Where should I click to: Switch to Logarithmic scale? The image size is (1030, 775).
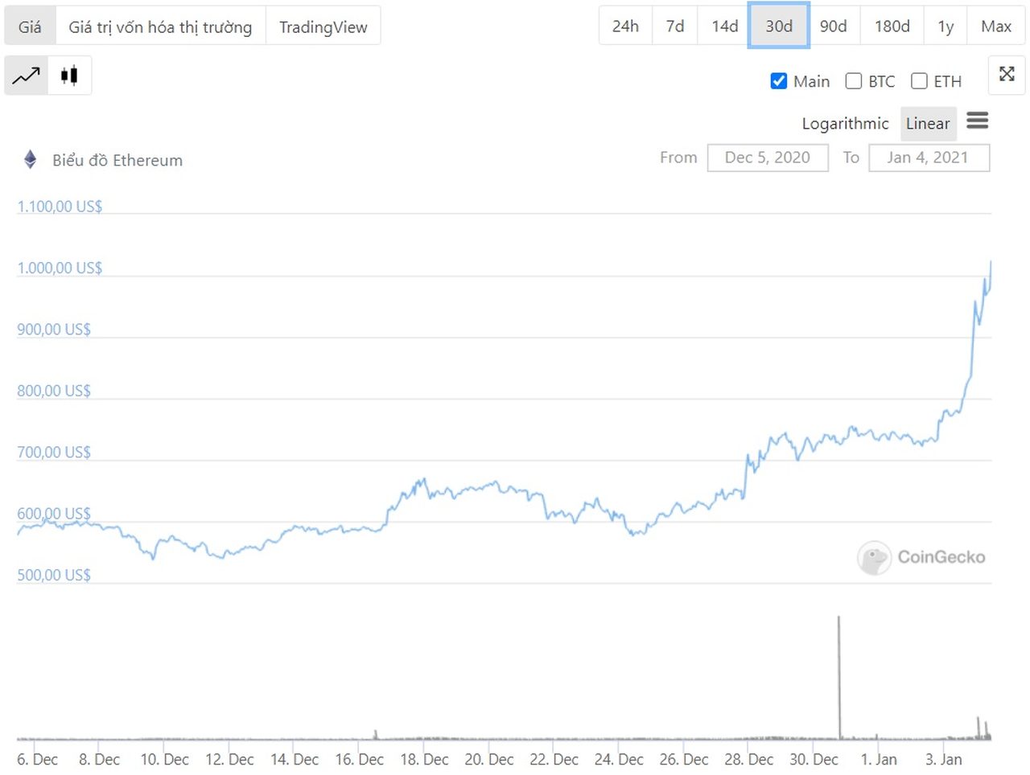[845, 124]
